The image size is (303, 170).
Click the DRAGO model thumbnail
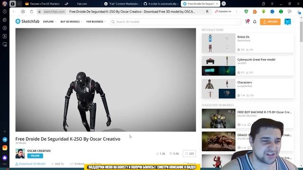click(x=219, y=141)
